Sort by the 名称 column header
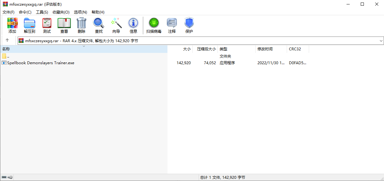The width and height of the screenshot is (384, 181). point(84,49)
